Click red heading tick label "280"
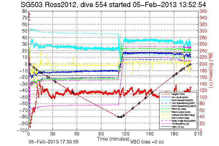Viewport: 219px width, 146px height. (x=203, y=38)
